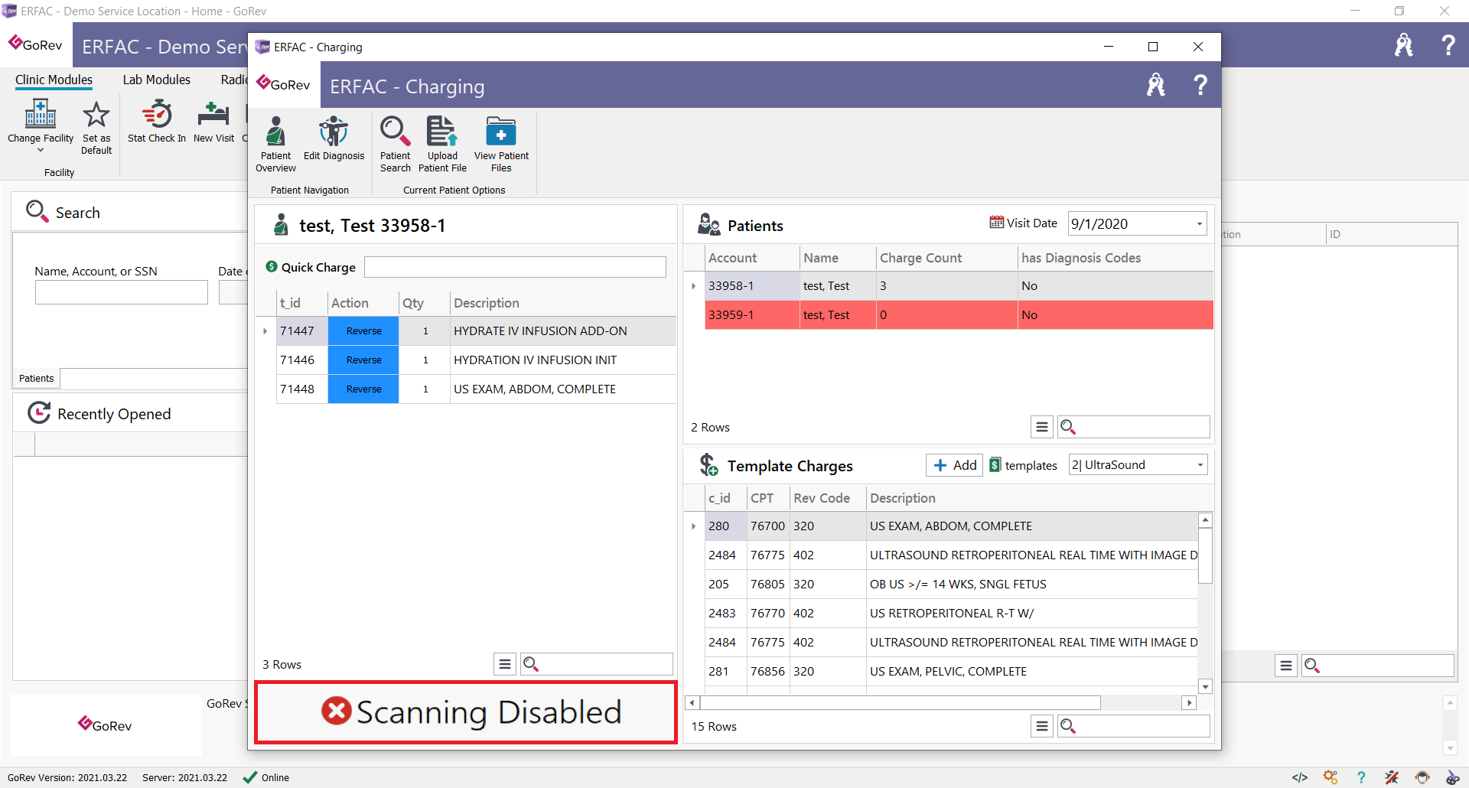Switch to Lab Modules tab
The width and height of the screenshot is (1469, 788).
tap(156, 80)
